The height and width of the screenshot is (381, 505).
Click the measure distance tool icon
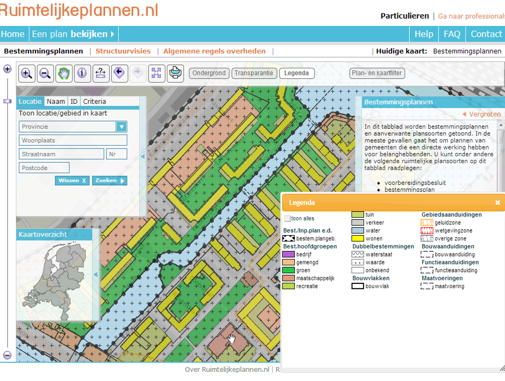[101, 74]
